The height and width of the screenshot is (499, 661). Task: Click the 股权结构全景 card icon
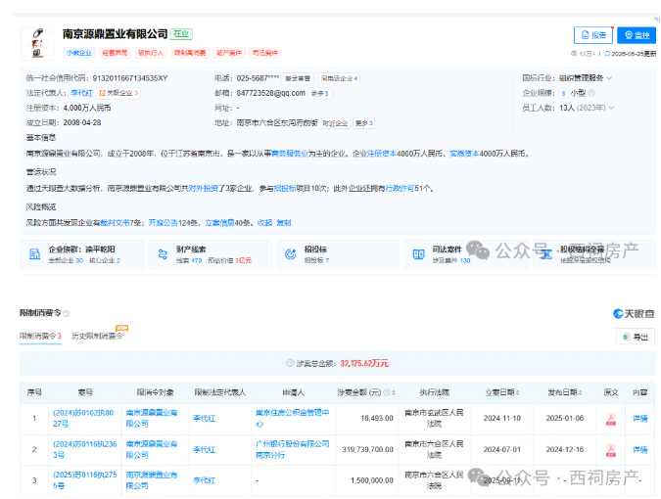coord(546,254)
